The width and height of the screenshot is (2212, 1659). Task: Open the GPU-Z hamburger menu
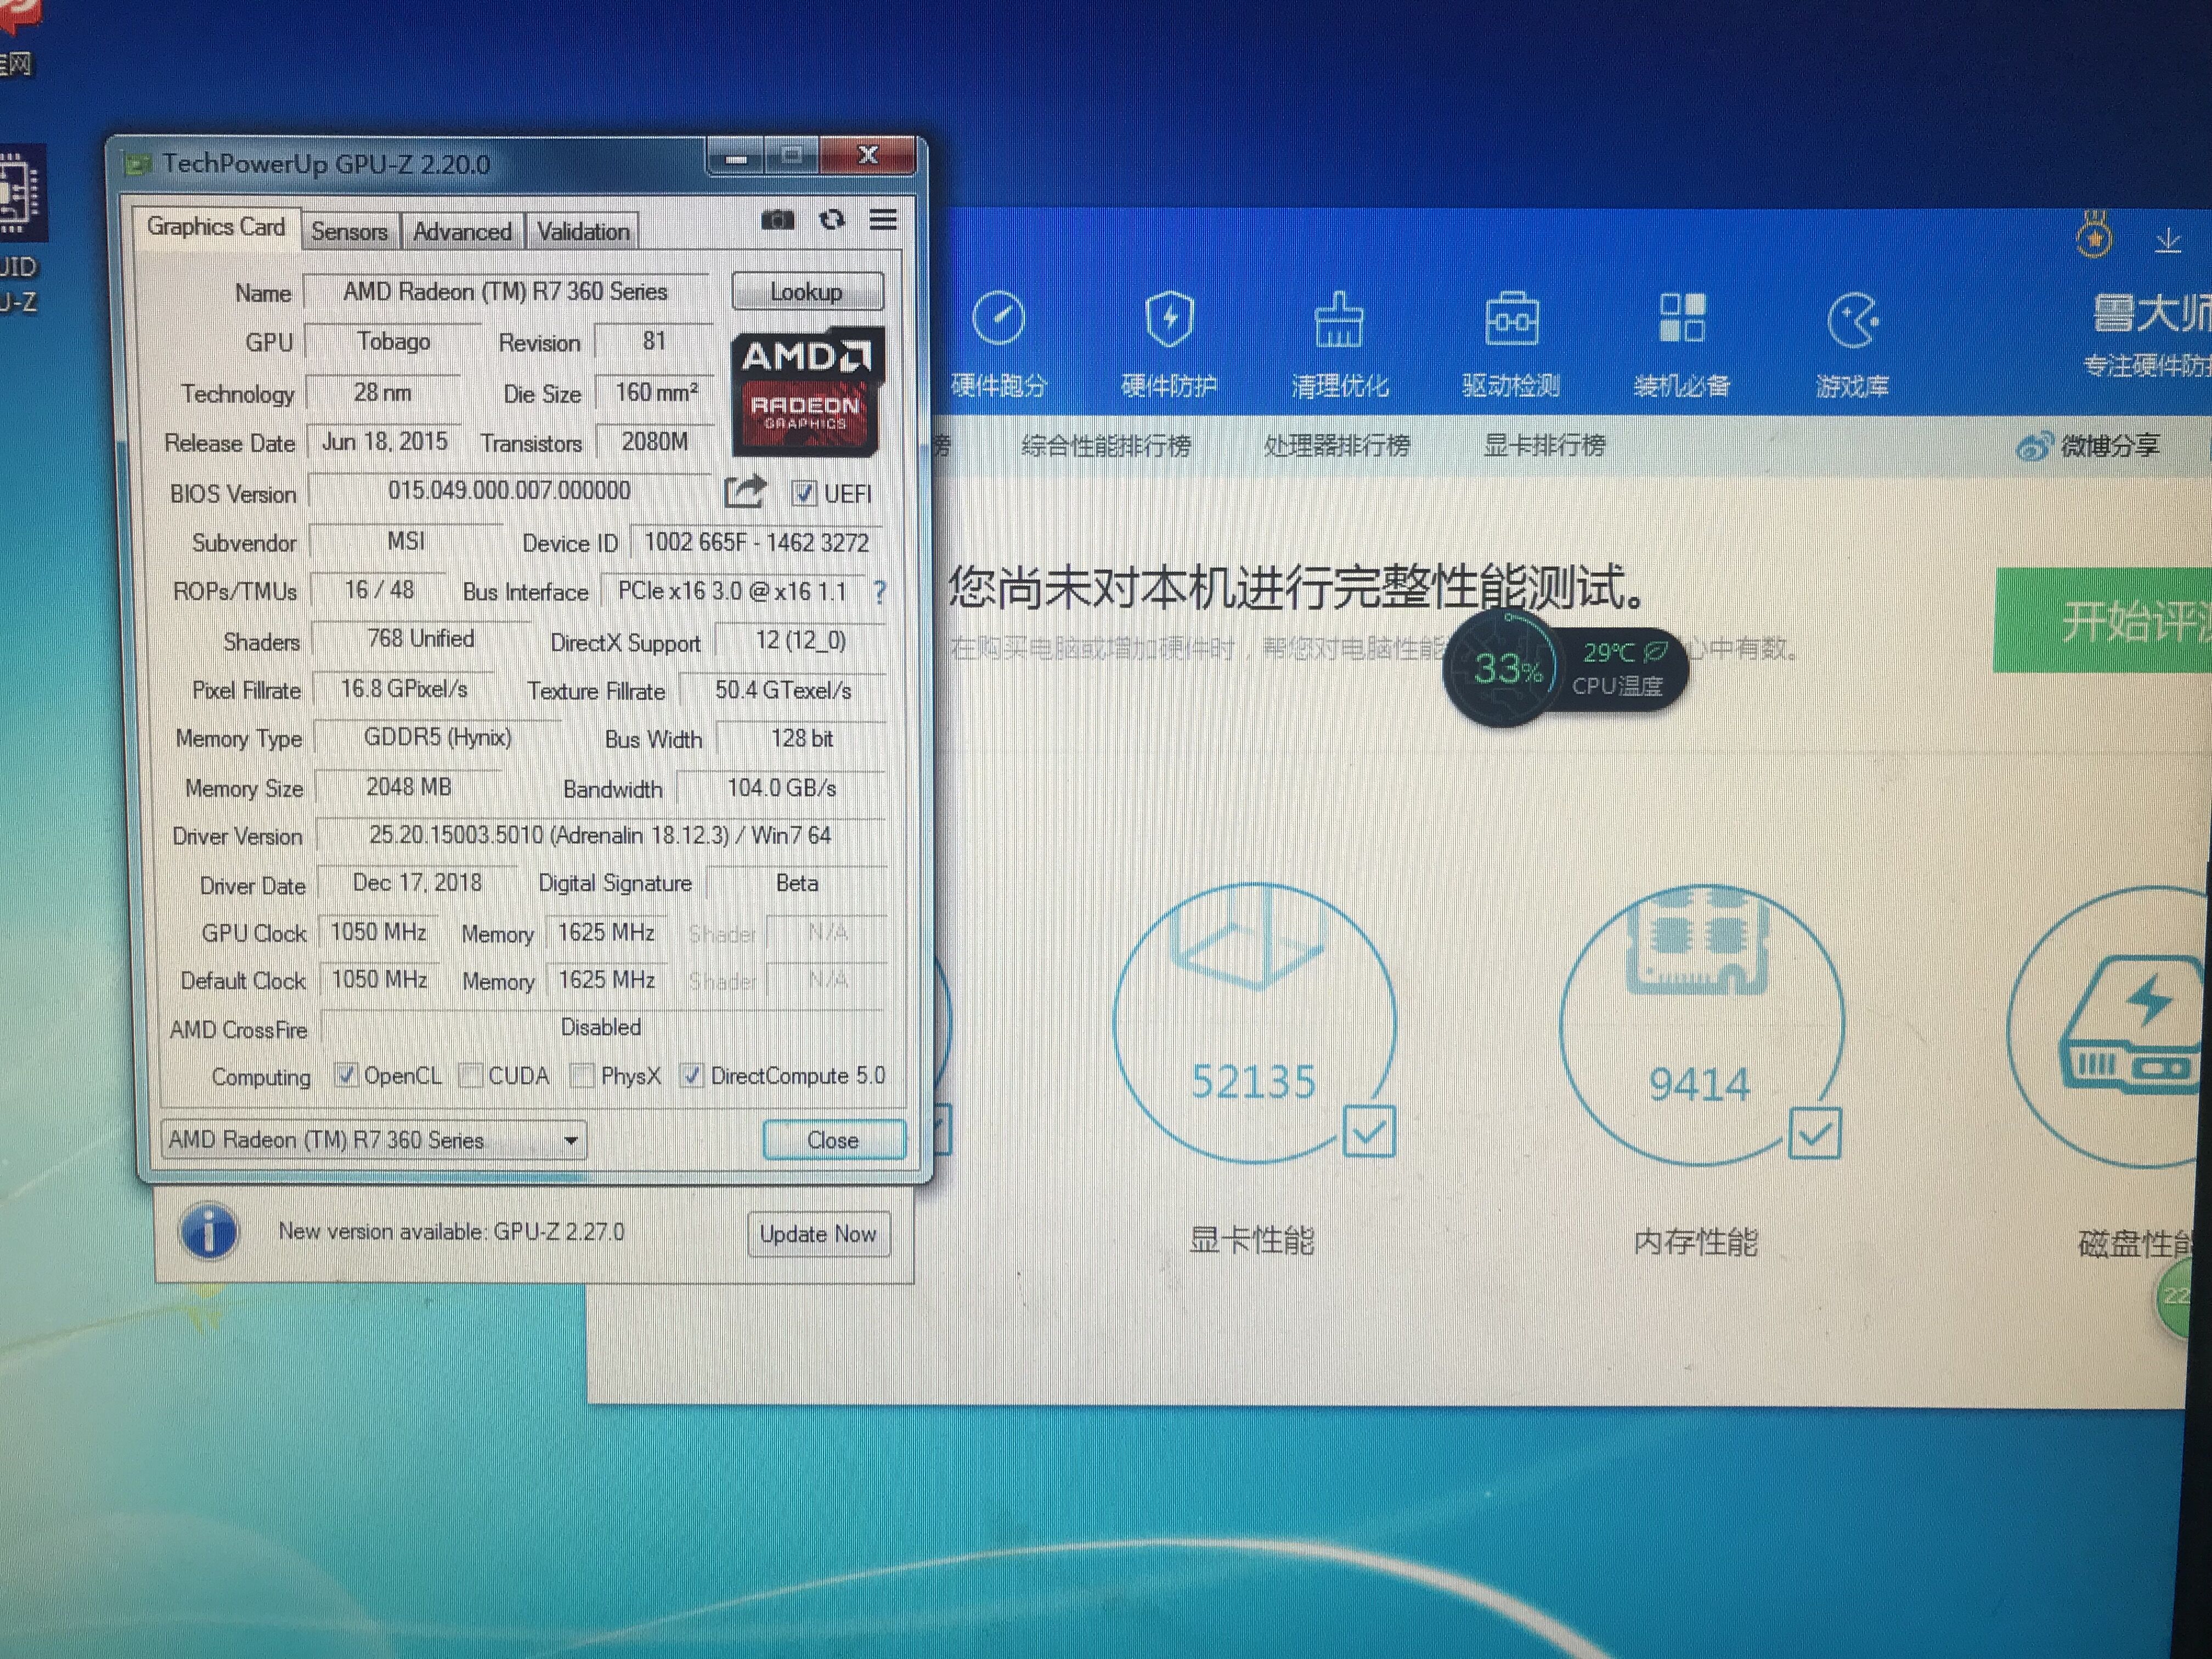tap(883, 219)
